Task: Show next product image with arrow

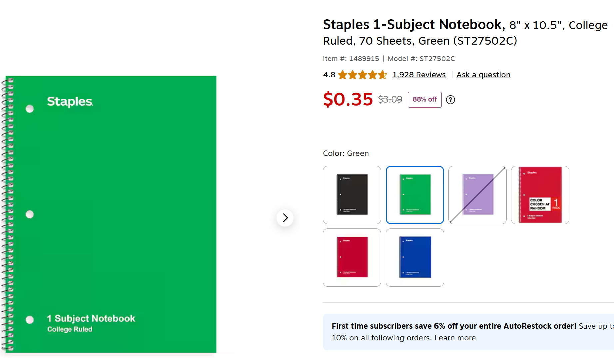Action: pos(285,218)
